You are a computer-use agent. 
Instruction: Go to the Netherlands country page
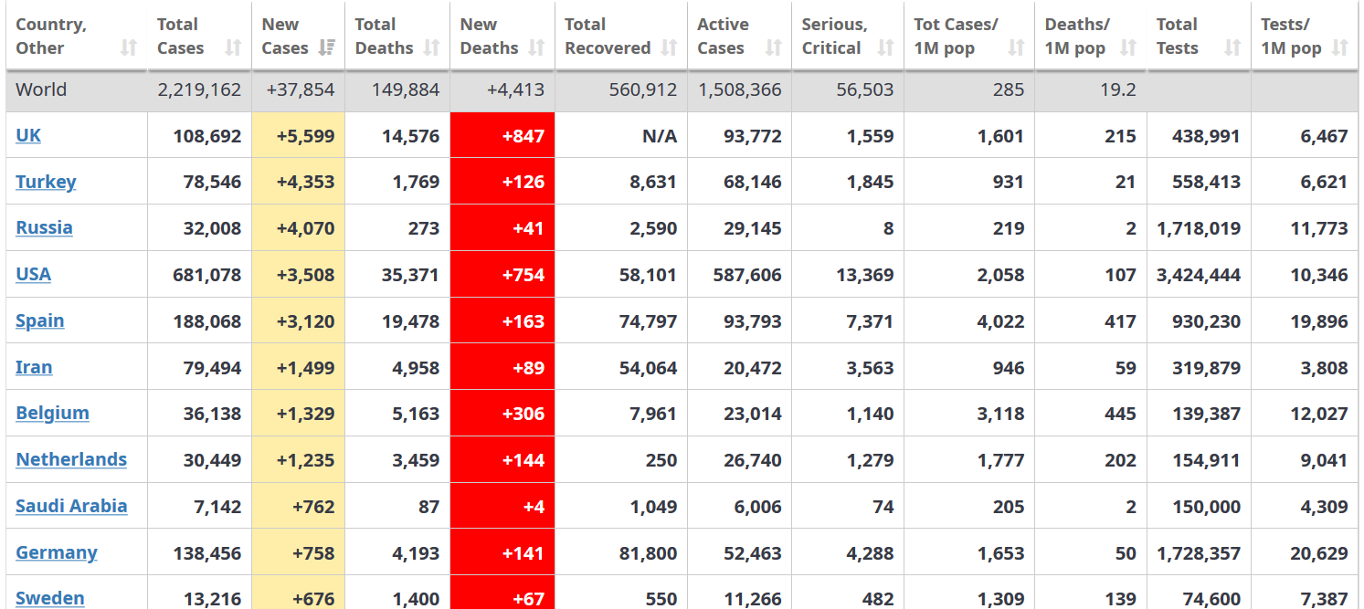[71, 459]
